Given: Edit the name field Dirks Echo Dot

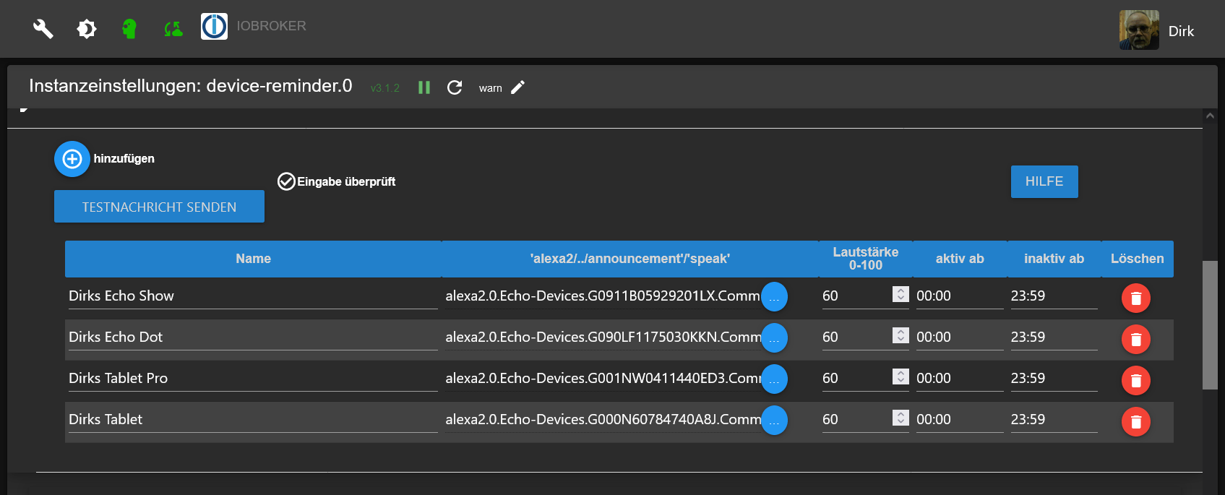Looking at the screenshot, I should 253,337.
